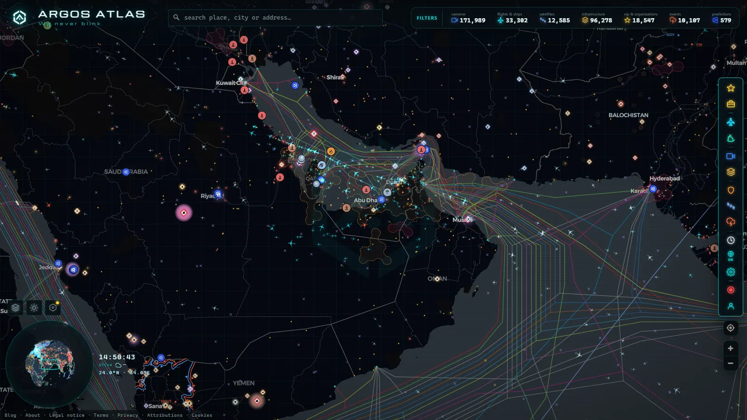Open the Legal notice link
Image resolution: width=747 pixels, height=420 pixels.
67,415
